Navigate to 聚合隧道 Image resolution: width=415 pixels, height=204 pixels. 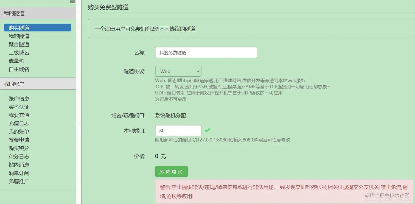tap(19, 44)
